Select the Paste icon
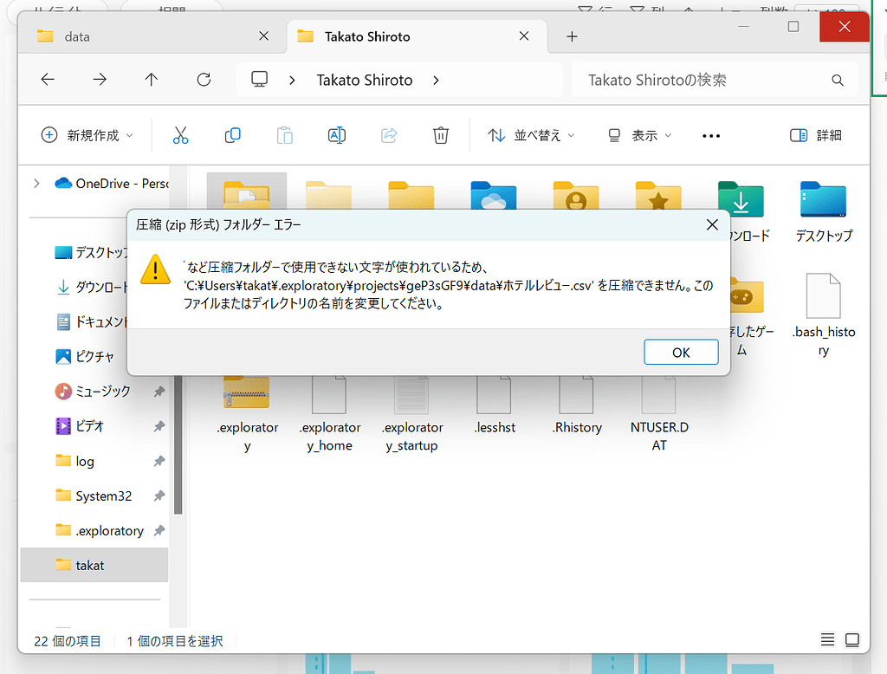The width and height of the screenshot is (887, 674). (x=284, y=135)
